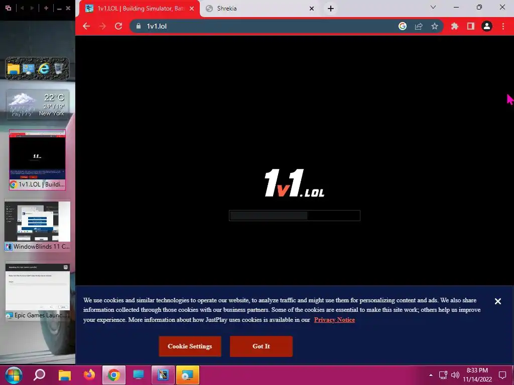
Task: Open the clock showing 8:33 PM
Action: click(x=477, y=375)
